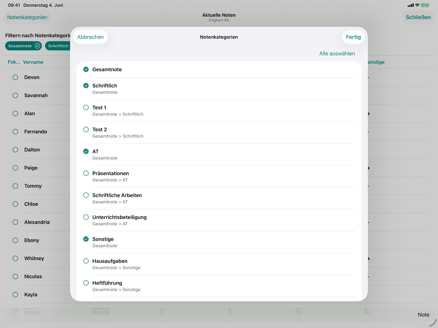The image size is (438, 328).
Task: Toggle focus circle for Ebony
Action: (x=15, y=240)
